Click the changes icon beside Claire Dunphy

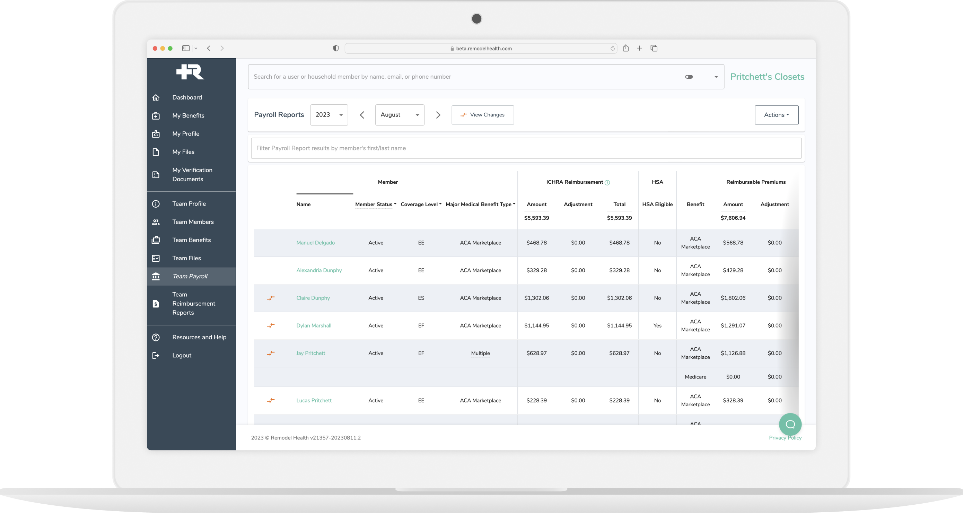[x=271, y=298]
